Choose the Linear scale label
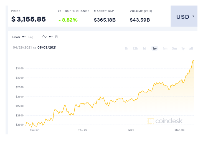 click(16, 37)
